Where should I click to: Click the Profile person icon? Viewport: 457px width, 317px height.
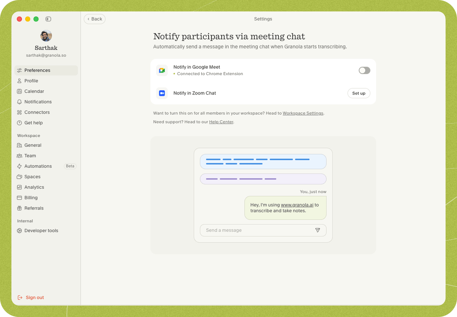19,81
